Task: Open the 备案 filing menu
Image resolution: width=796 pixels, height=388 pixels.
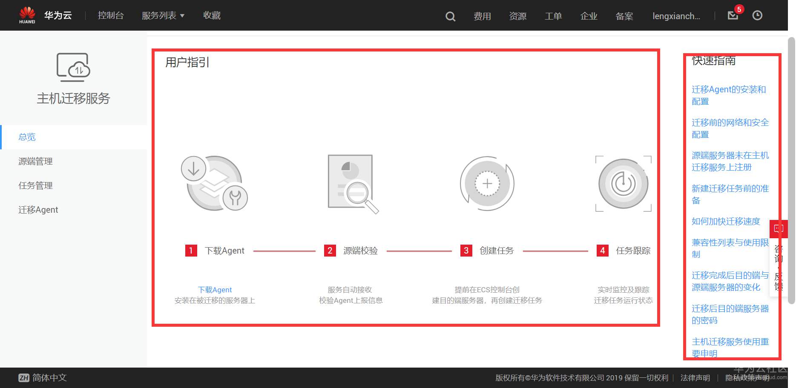Action: coord(624,16)
